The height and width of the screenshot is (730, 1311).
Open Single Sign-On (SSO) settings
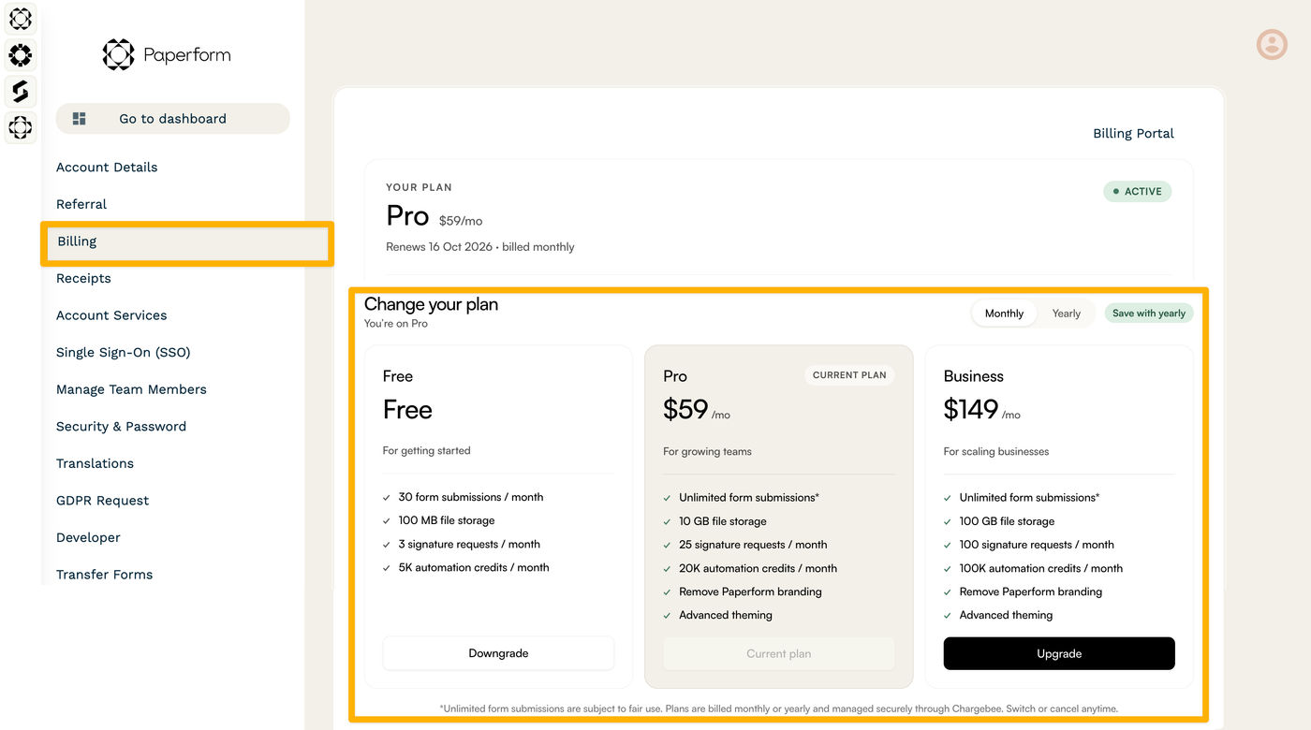coord(123,353)
